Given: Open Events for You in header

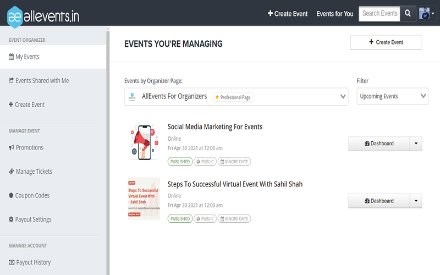Looking at the screenshot, I should pyautogui.click(x=335, y=14).
